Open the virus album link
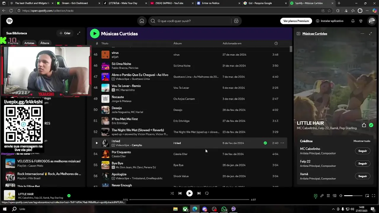The width and height of the screenshot is (379, 213). pos(176,55)
